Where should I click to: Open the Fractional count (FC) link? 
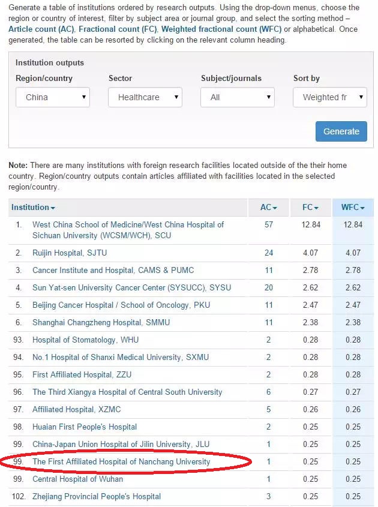coord(118,29)
